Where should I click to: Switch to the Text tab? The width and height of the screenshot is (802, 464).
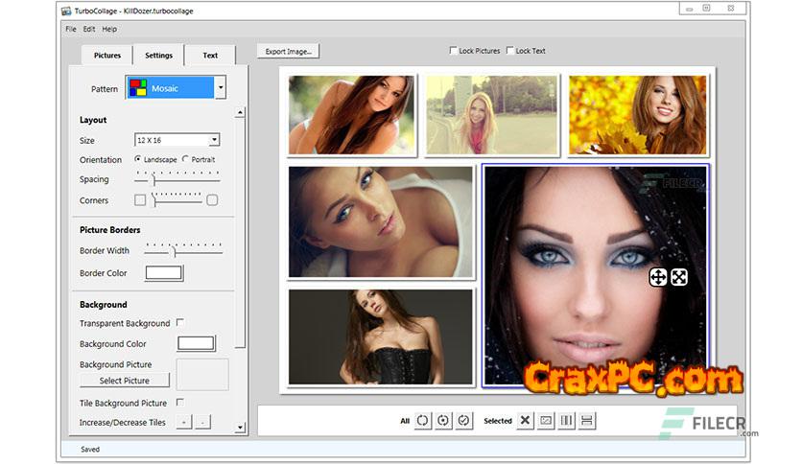click(210, 56)
